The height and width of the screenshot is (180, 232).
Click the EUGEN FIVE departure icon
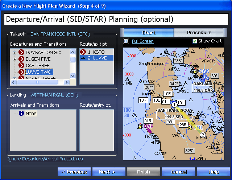[21, 59]
